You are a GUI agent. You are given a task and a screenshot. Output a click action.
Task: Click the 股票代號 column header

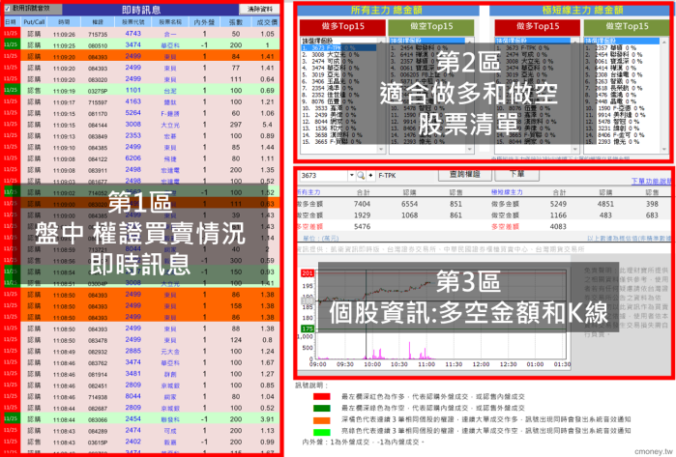pyautogui.click(x=132, y=22)
